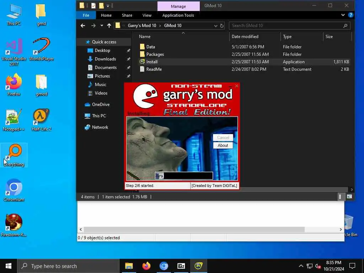Open Downloads in navigation pane
This screenshot has height=273, width=364.
point(105,59)
